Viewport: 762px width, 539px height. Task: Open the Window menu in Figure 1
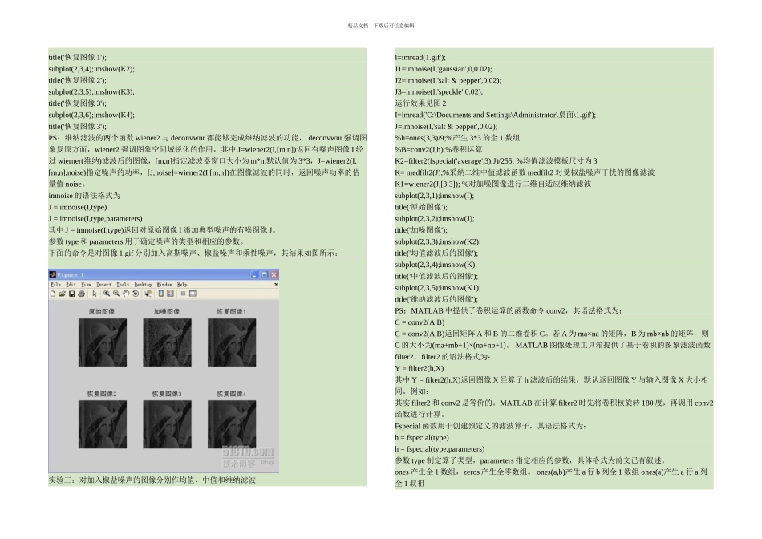164,284
